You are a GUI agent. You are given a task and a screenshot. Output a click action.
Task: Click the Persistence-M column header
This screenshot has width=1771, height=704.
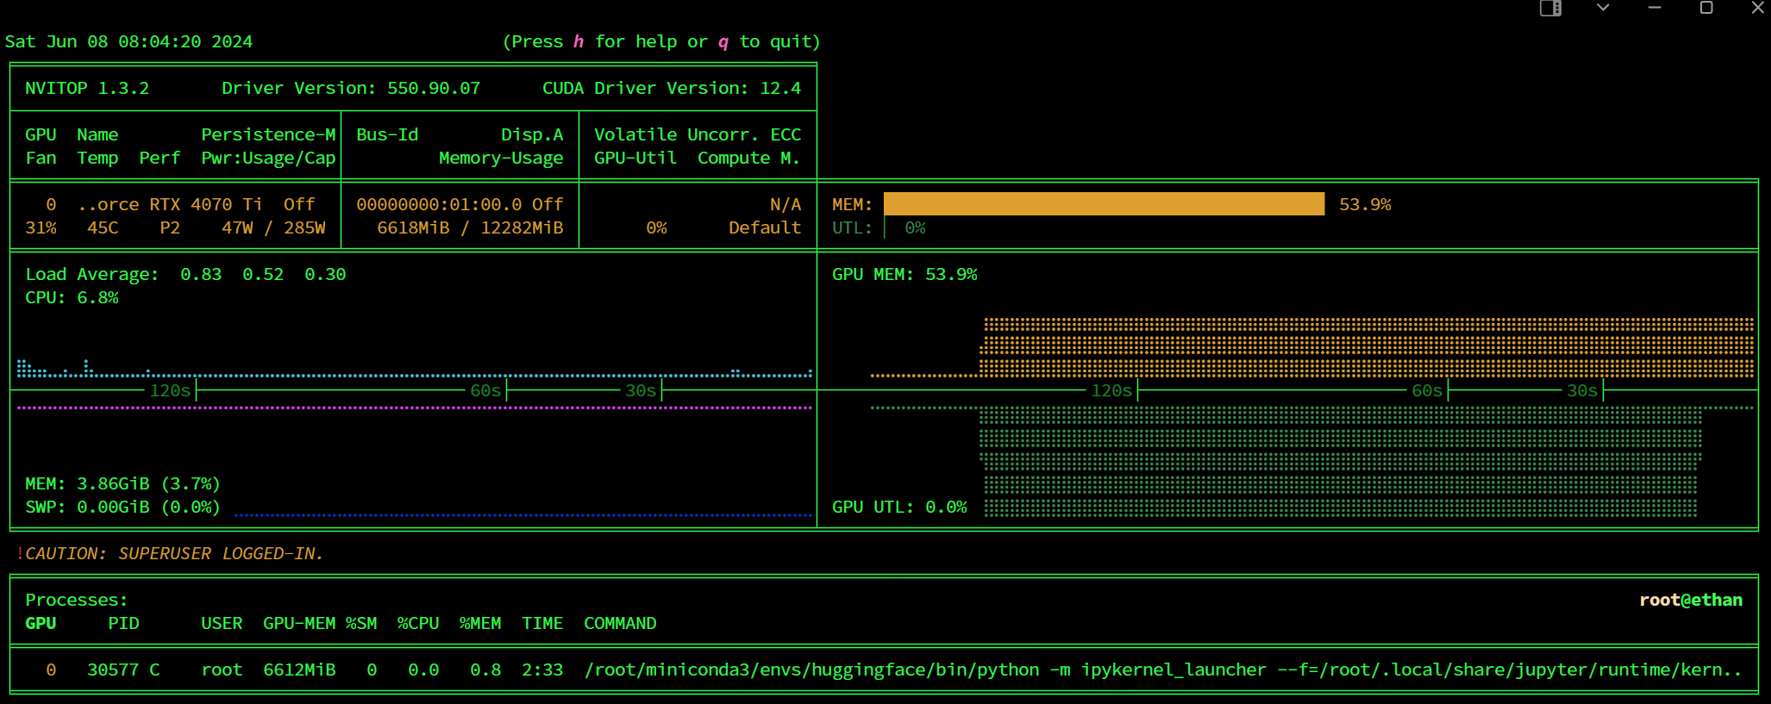pyautogui.click(x=268, y=134)
